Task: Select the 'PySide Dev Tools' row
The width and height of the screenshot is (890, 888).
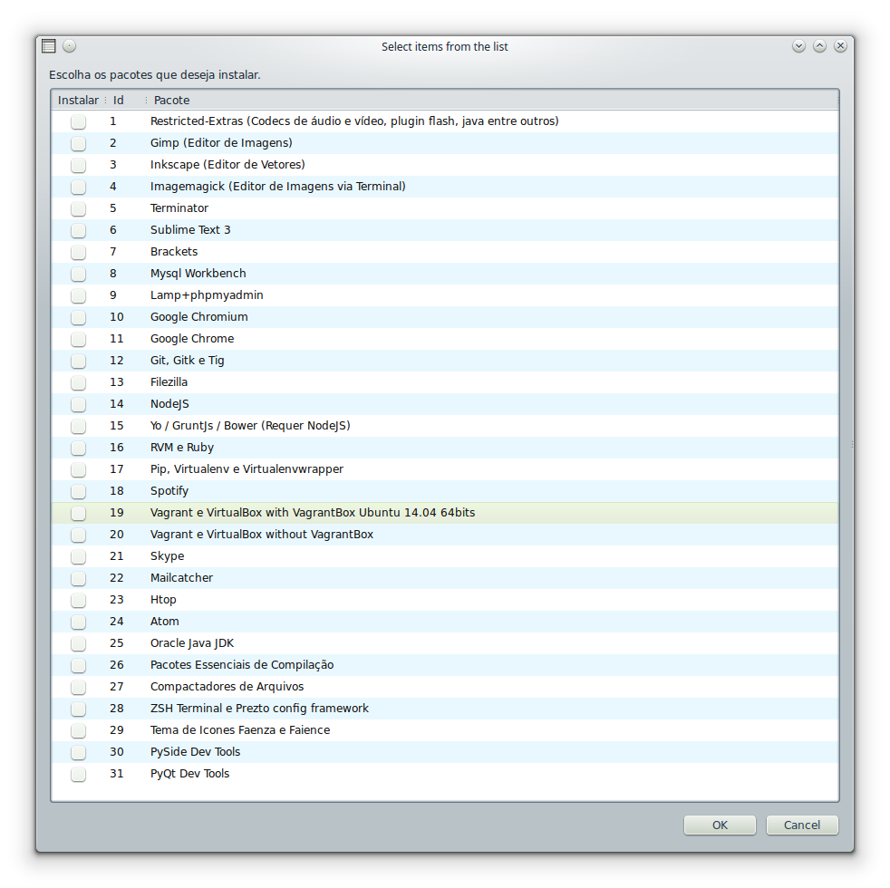Action: tap(445, 752)
